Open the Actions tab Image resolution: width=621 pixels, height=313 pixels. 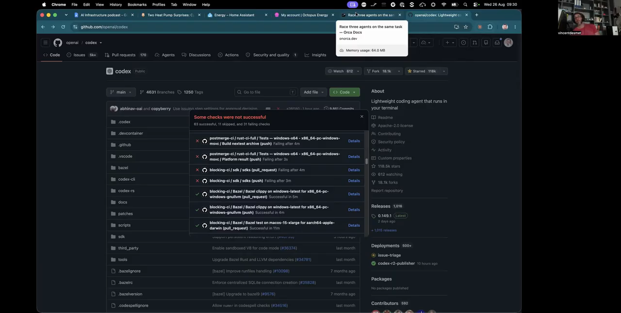(x=228, y=55)
